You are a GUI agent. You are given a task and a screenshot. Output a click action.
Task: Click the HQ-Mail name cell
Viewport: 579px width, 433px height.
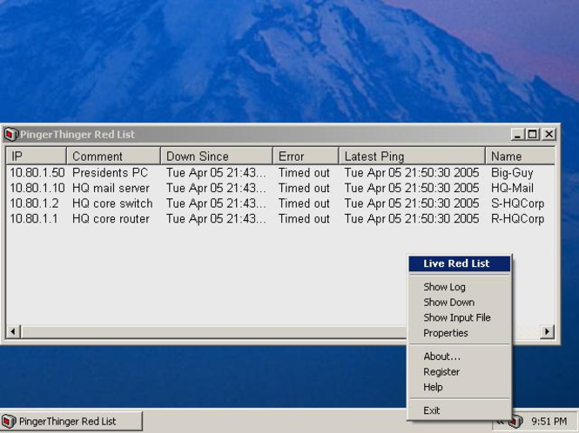512,188
